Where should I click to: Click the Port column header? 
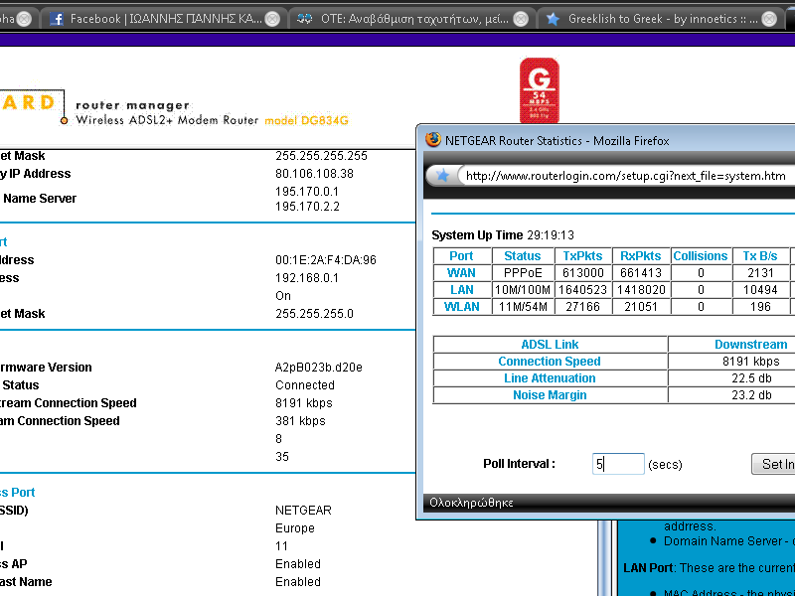pos(461,256)
